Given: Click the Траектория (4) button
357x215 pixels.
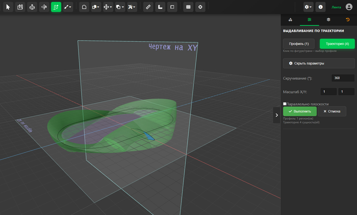Looking at the screenshot, I should (337, 44).
